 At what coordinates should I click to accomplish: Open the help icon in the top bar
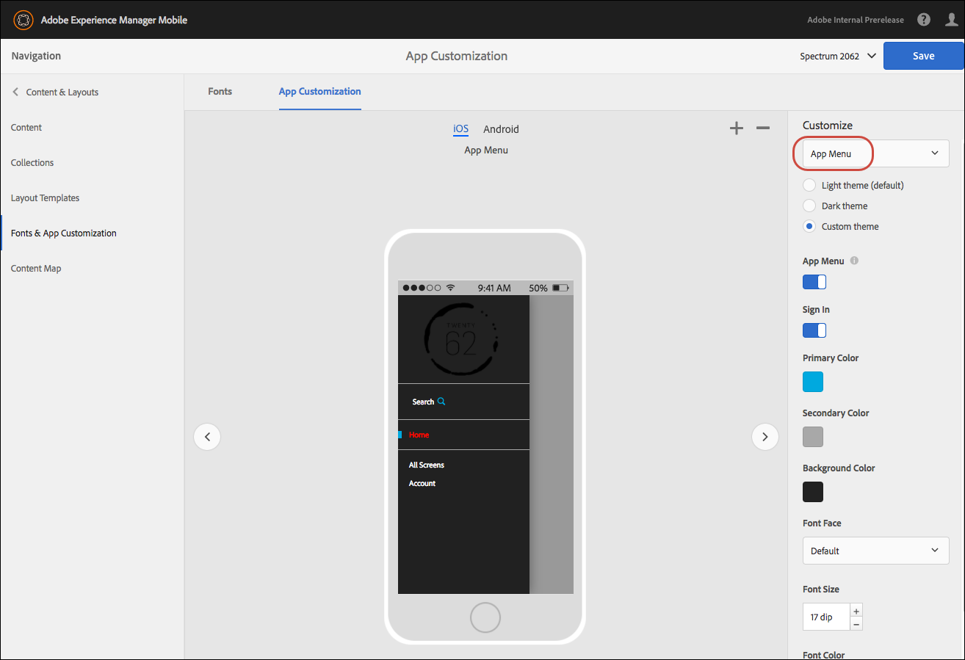(923, 19)
